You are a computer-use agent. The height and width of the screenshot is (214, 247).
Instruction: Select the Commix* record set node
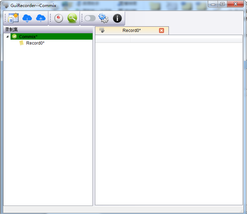click(52, 36)
